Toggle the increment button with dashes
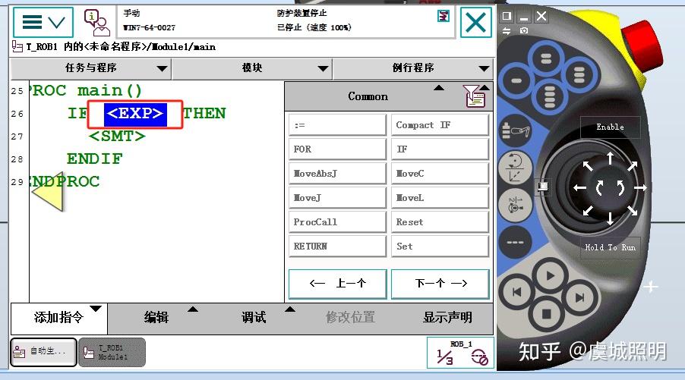Image resolution: width=685 pixels, height=380 pixels. tap(515, 242)
